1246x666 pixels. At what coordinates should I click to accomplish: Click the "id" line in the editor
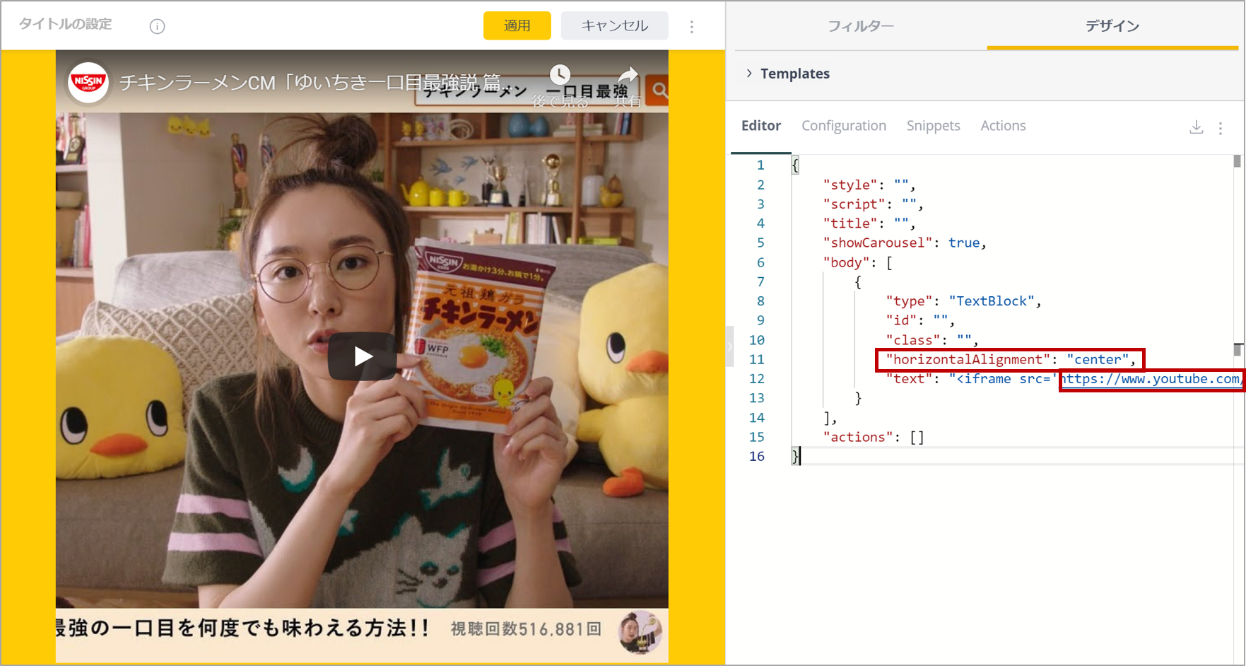920,320
